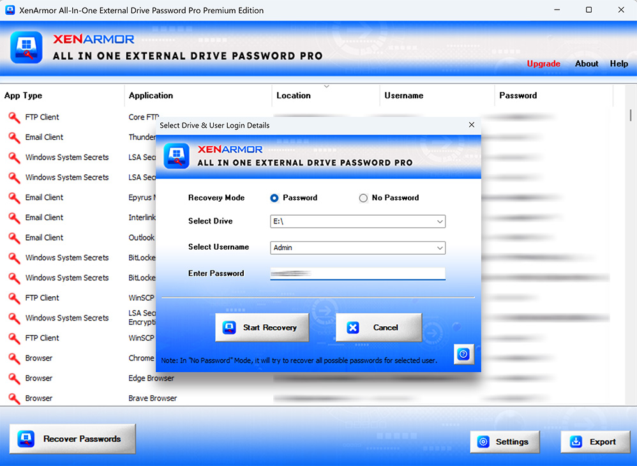Open the About menu item

tap(586, 64)
